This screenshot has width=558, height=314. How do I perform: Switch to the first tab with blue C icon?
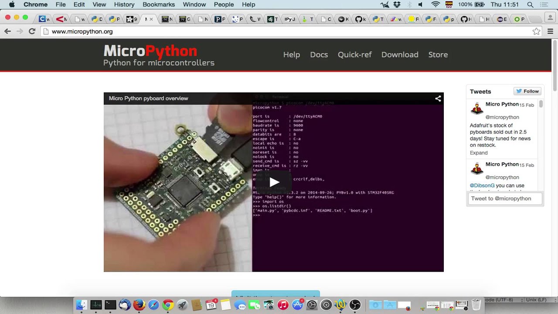click(x=44, y=19)
